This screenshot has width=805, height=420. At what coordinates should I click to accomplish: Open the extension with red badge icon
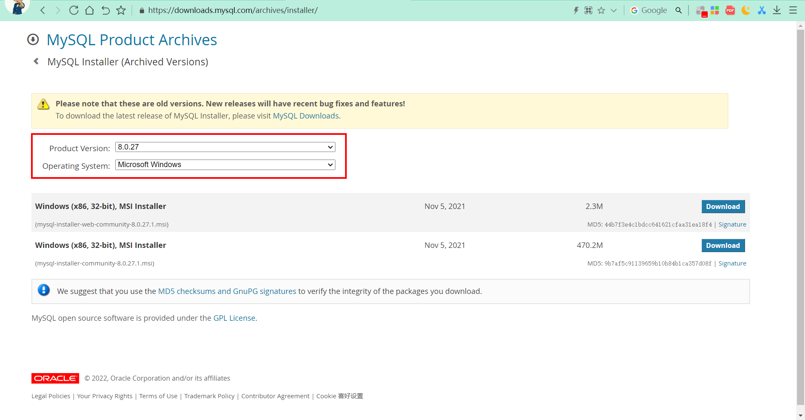(x=701, y=11)
